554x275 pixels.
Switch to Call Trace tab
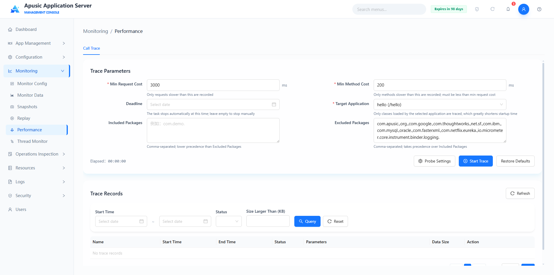click(91, 48)
